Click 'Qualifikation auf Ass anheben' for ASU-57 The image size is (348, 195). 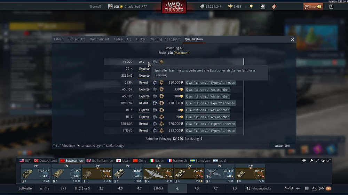tap(207, 90)
